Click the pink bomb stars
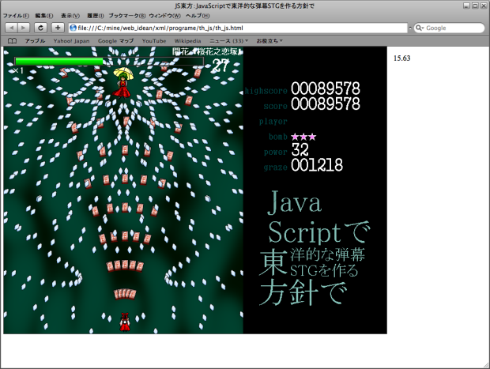This screenshot has width=490, height=369. tap(303, 137)
